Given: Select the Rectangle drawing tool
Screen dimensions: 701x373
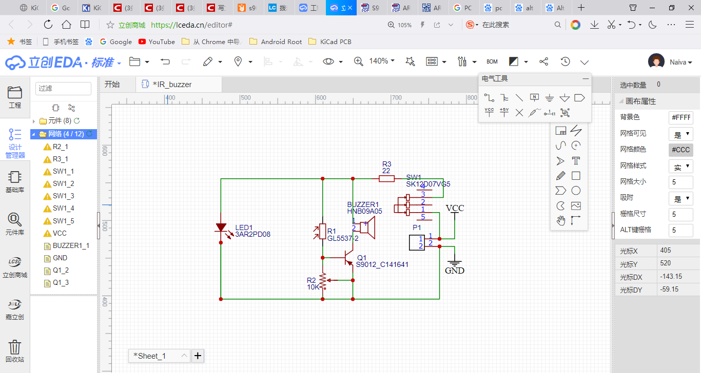Looking at the screenshot, I should tap(576, 175).
